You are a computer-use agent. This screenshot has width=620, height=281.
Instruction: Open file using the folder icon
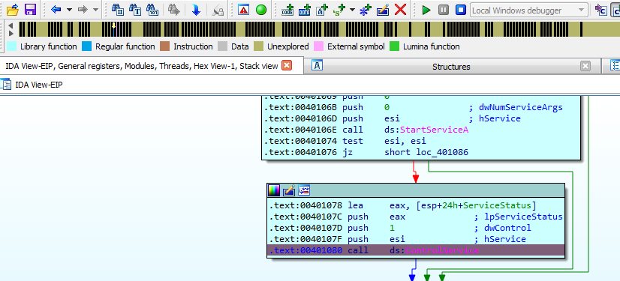pyautogui.click(x=13, y=10)
